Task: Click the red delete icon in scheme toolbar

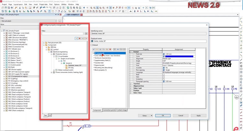Action: (x=80, y=38)
